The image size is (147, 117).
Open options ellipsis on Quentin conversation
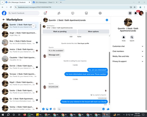(34, 26)
